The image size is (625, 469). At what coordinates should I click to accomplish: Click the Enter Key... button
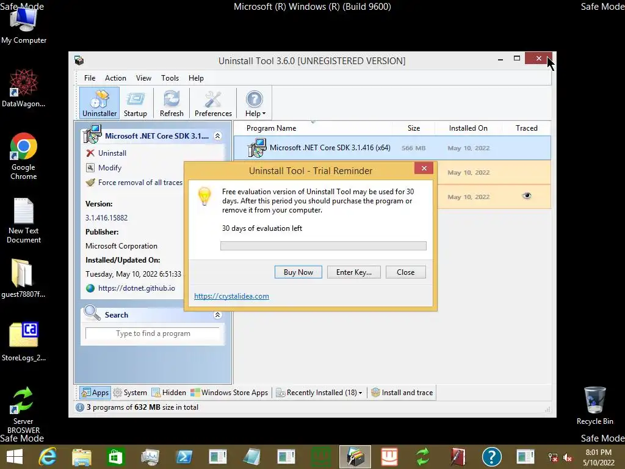(353, 272)
